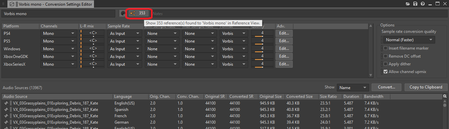Select the Vorbis mono Conversion Settings Editor tab
The height and width of the screenshot is (129, 449).
coord(51,4)
